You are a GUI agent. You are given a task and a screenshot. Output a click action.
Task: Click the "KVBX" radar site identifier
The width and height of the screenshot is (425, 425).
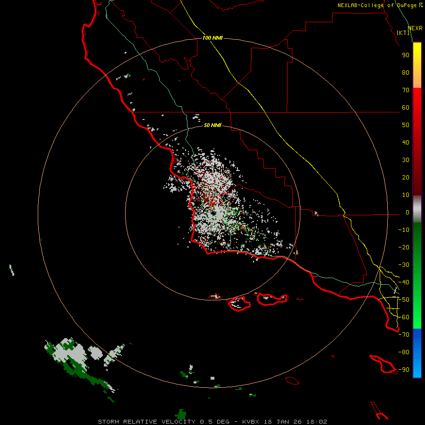[251, 422]
